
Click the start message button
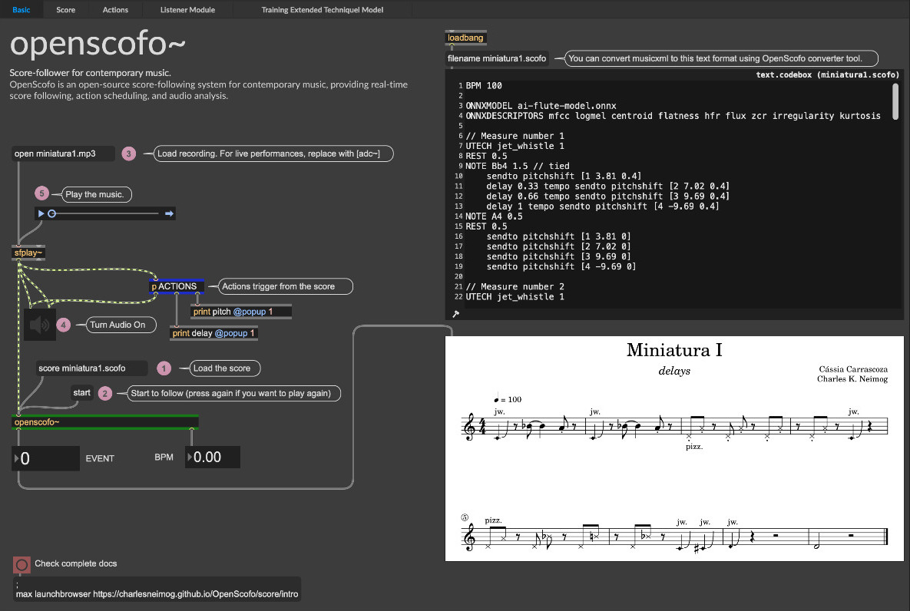point(82,393)
